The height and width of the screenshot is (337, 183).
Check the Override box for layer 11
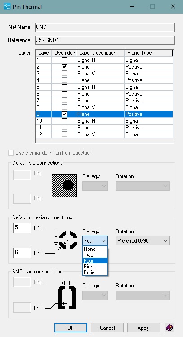64,128
